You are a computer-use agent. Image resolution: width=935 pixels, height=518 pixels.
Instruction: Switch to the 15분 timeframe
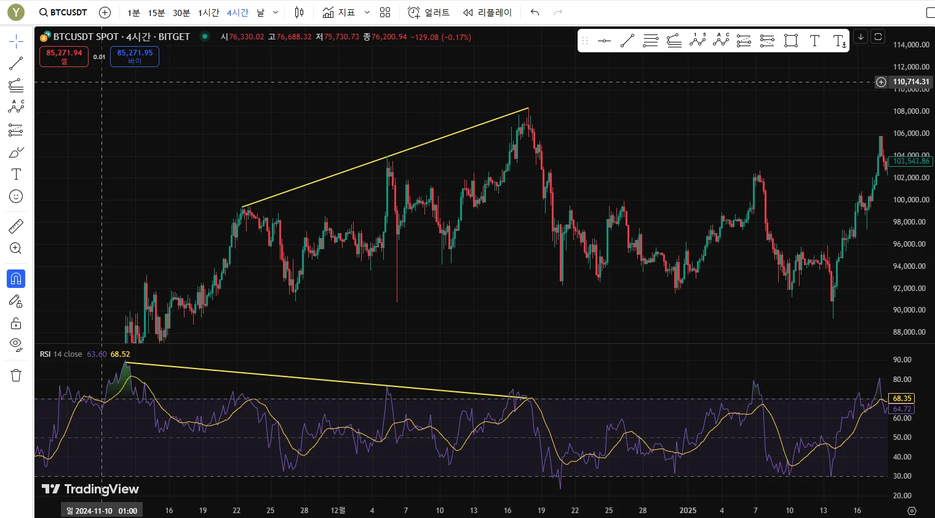pyautogui.click(x=156, y=12)
